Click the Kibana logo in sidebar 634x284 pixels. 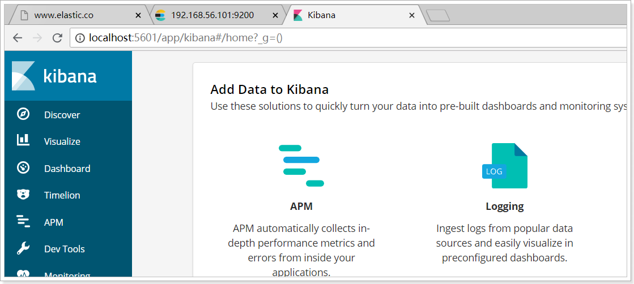coord(54,76)
